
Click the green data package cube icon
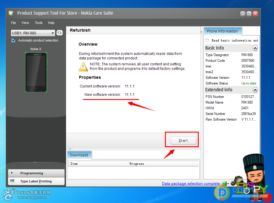point(224,184)
